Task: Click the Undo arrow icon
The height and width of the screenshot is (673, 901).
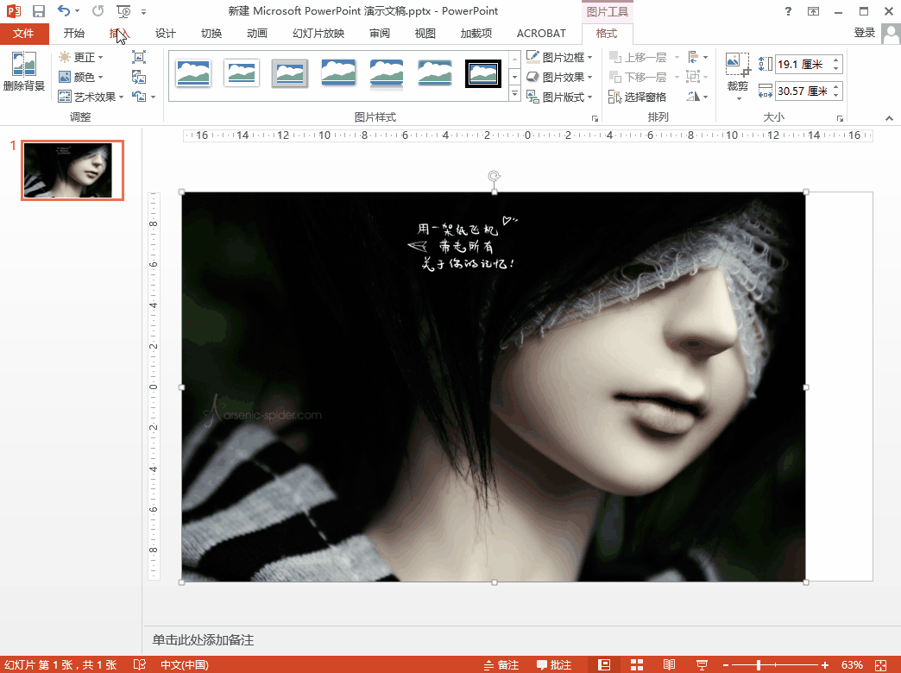Action: tap(64, 11)
